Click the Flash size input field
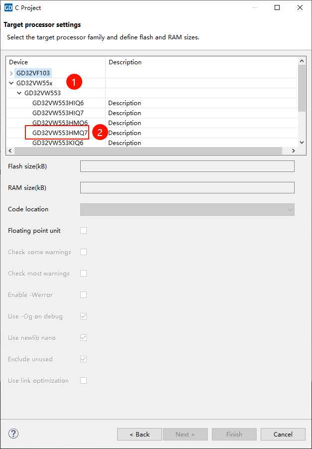 [x=187, y=166]
